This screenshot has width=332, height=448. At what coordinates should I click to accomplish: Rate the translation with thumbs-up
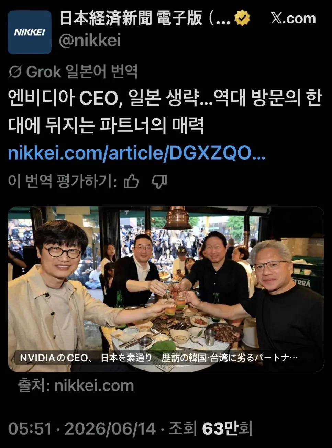[131, 181]
